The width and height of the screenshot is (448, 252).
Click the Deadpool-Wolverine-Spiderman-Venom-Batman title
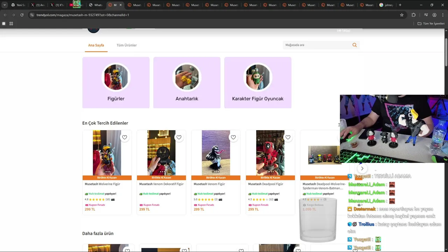pyautogui.click(x=324, y=186)
